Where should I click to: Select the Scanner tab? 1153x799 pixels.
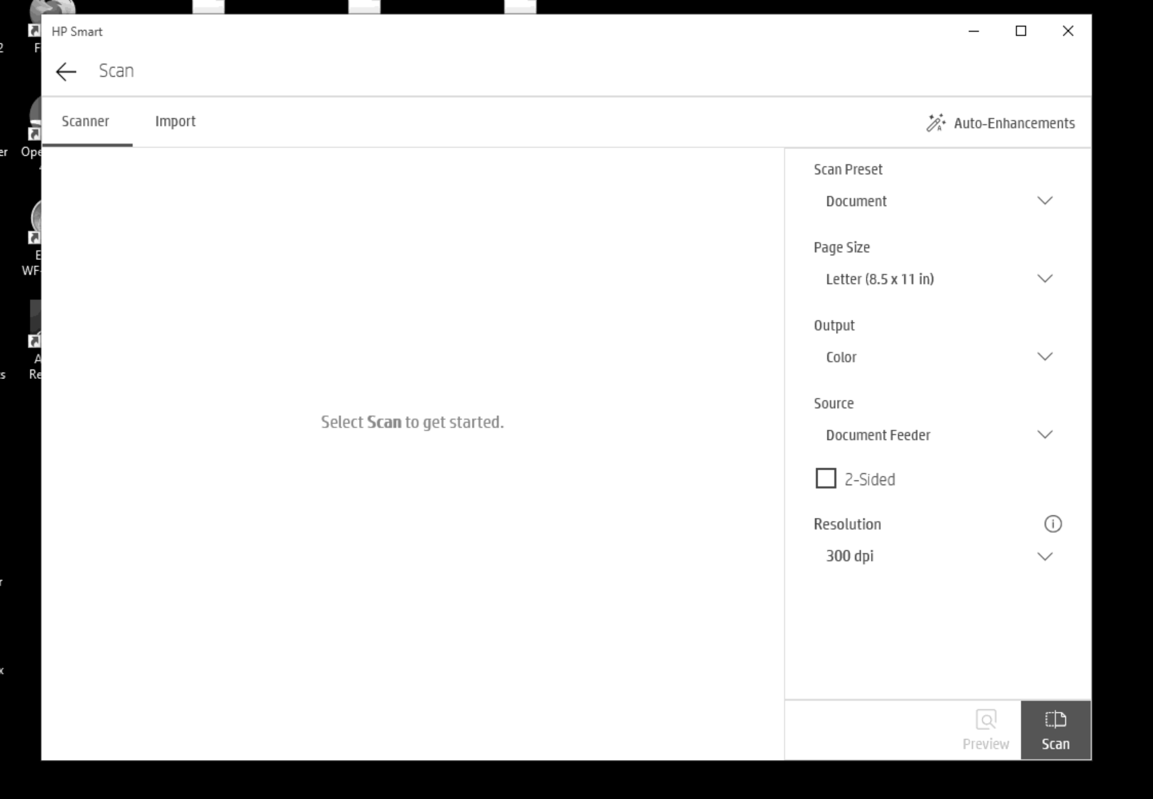click(x=85, y=122)
